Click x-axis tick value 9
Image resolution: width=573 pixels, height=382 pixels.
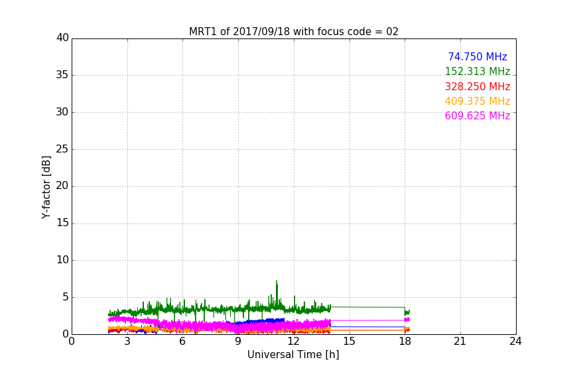pyautogui.click(x=238, y=342)
